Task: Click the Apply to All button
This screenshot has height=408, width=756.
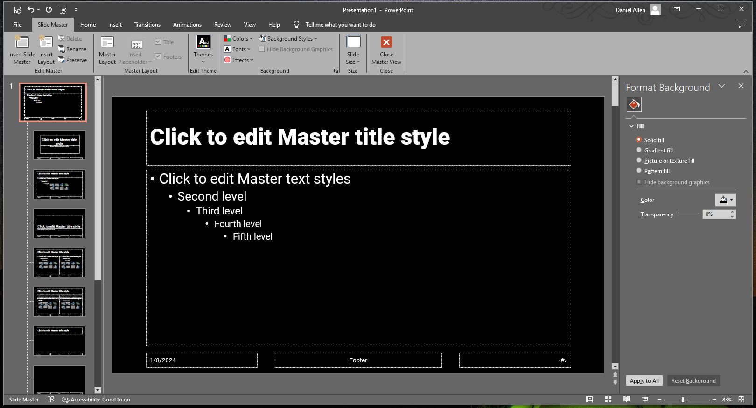Action: [644, 381]
